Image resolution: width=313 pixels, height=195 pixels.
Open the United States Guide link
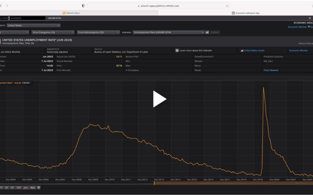(x=254, y=51)
